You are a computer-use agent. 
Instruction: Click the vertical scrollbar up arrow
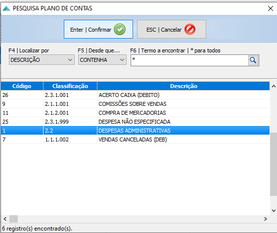(274, 86)
